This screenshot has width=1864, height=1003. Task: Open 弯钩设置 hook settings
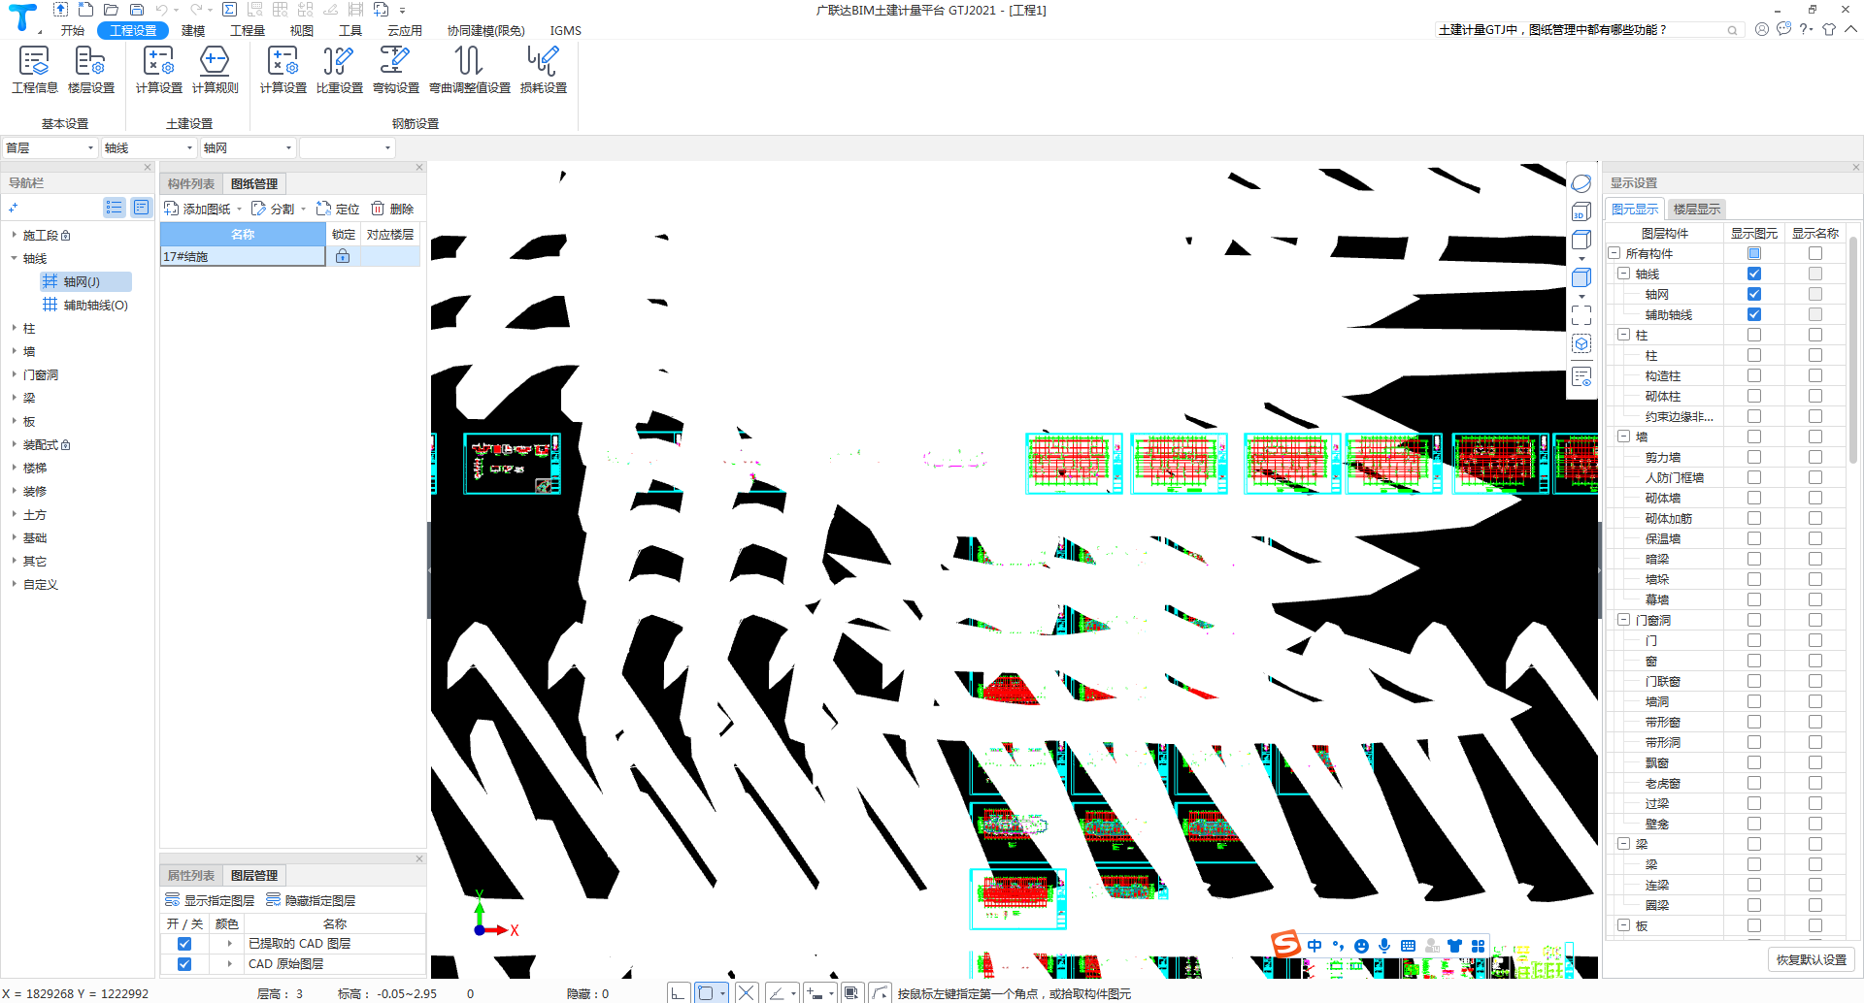pos(395,70)
